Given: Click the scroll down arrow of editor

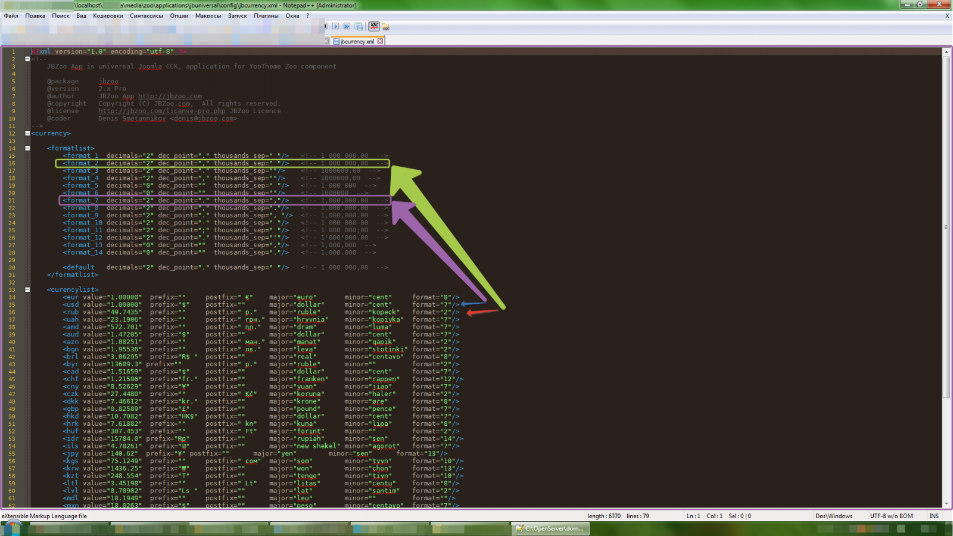Looking at the screenshot, I should click(946, 504).
